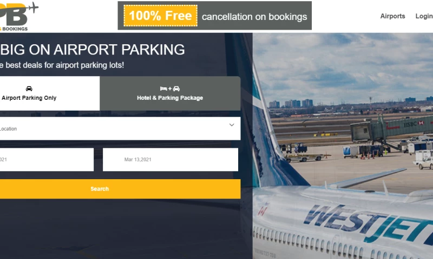
Task: Expand the Location chevron arrow
Action: click(232, 125)
